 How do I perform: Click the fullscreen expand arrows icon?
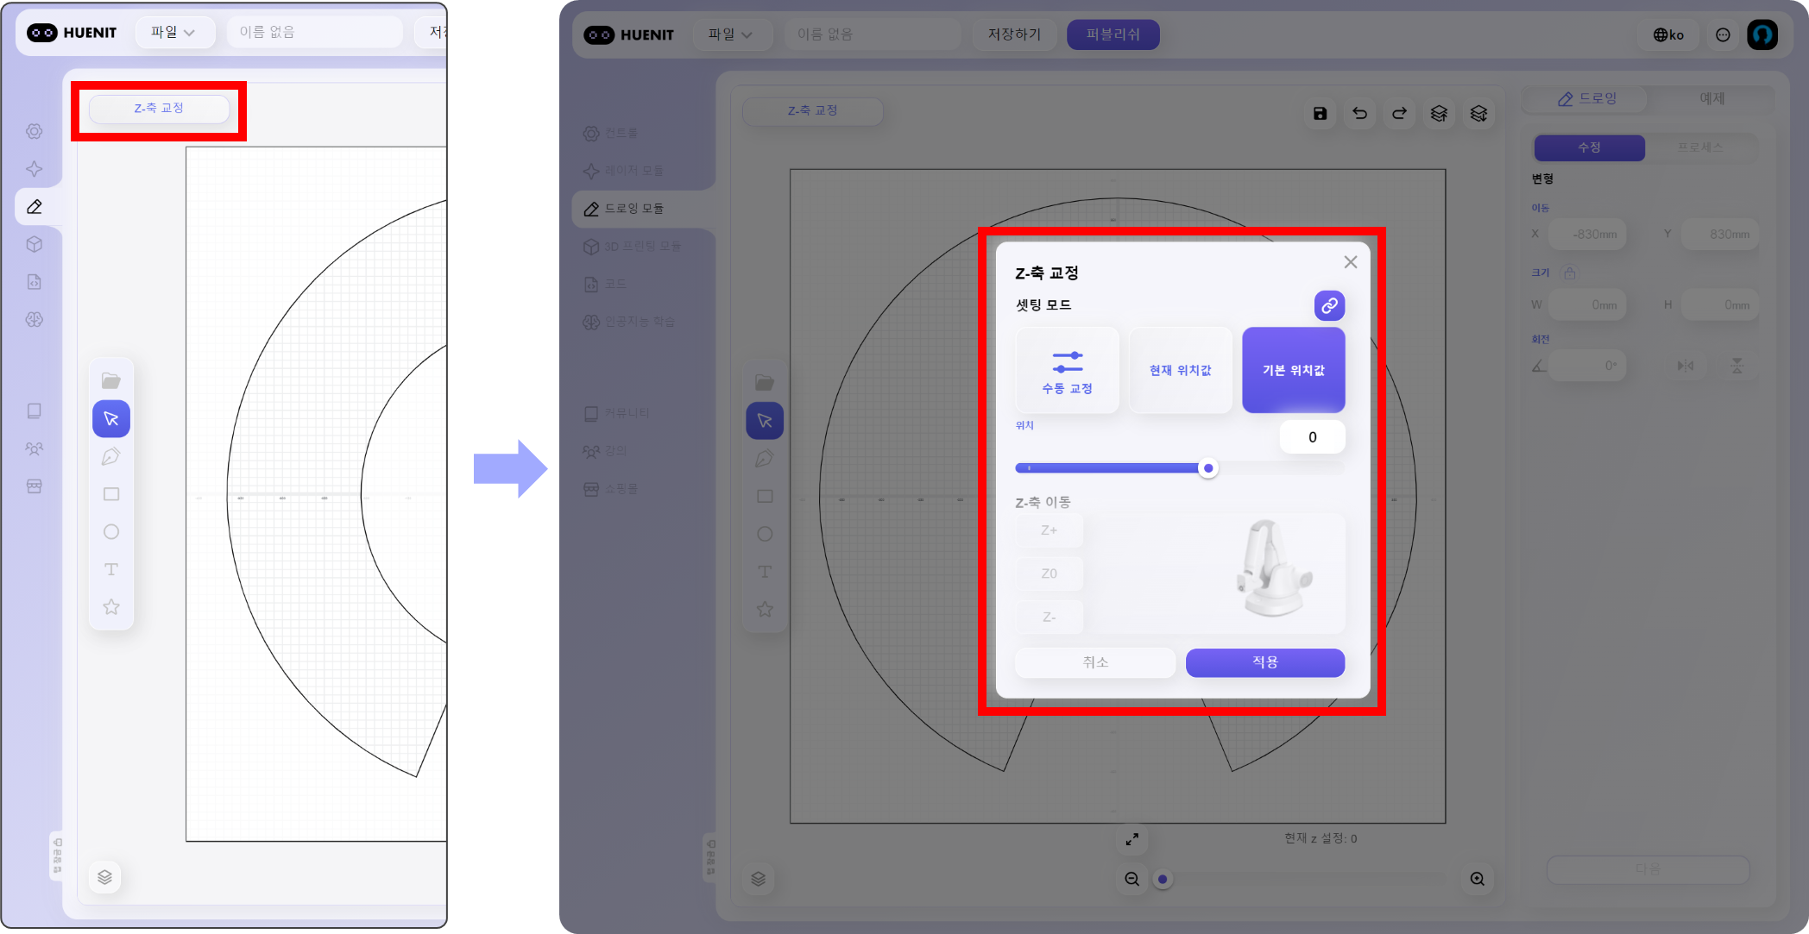click(x=1131, y=838)
